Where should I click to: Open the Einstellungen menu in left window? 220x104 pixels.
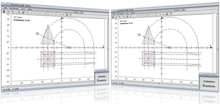tap(14, 8)
